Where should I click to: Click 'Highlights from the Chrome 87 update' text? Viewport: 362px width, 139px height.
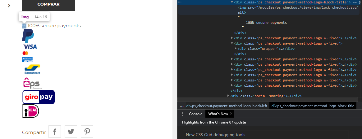tap(214, 122)
